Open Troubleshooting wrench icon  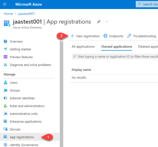tap(129, 36)
